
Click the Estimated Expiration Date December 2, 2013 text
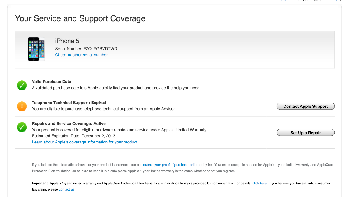click(74, 136)
